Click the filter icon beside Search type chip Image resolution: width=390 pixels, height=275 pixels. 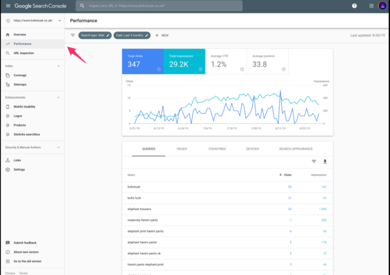click(73, 35)
